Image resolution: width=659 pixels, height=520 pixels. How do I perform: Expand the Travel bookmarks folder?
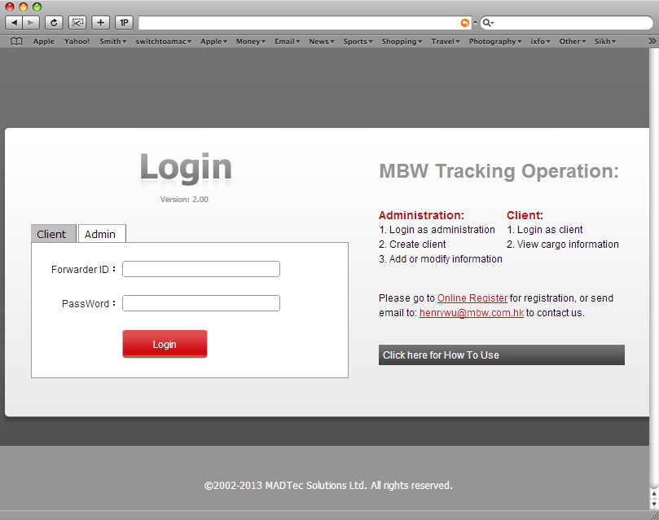446,42
